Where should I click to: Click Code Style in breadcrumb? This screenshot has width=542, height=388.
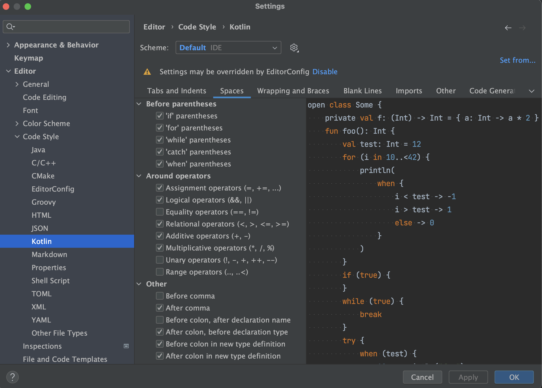[197, 27]
